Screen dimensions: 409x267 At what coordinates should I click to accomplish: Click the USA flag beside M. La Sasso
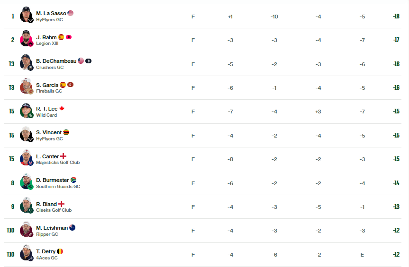71,13
